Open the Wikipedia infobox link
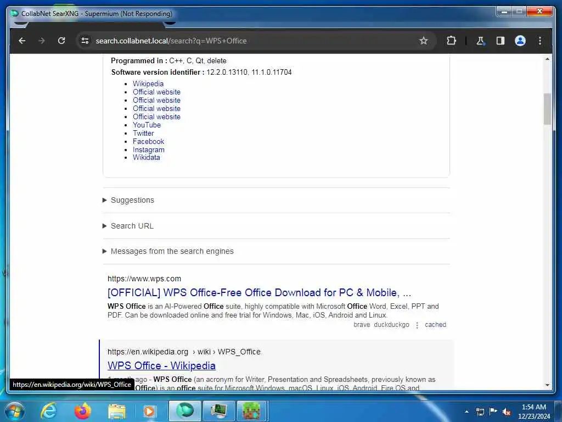The height and width of the screenshot is (422, 562). (148, 84)
